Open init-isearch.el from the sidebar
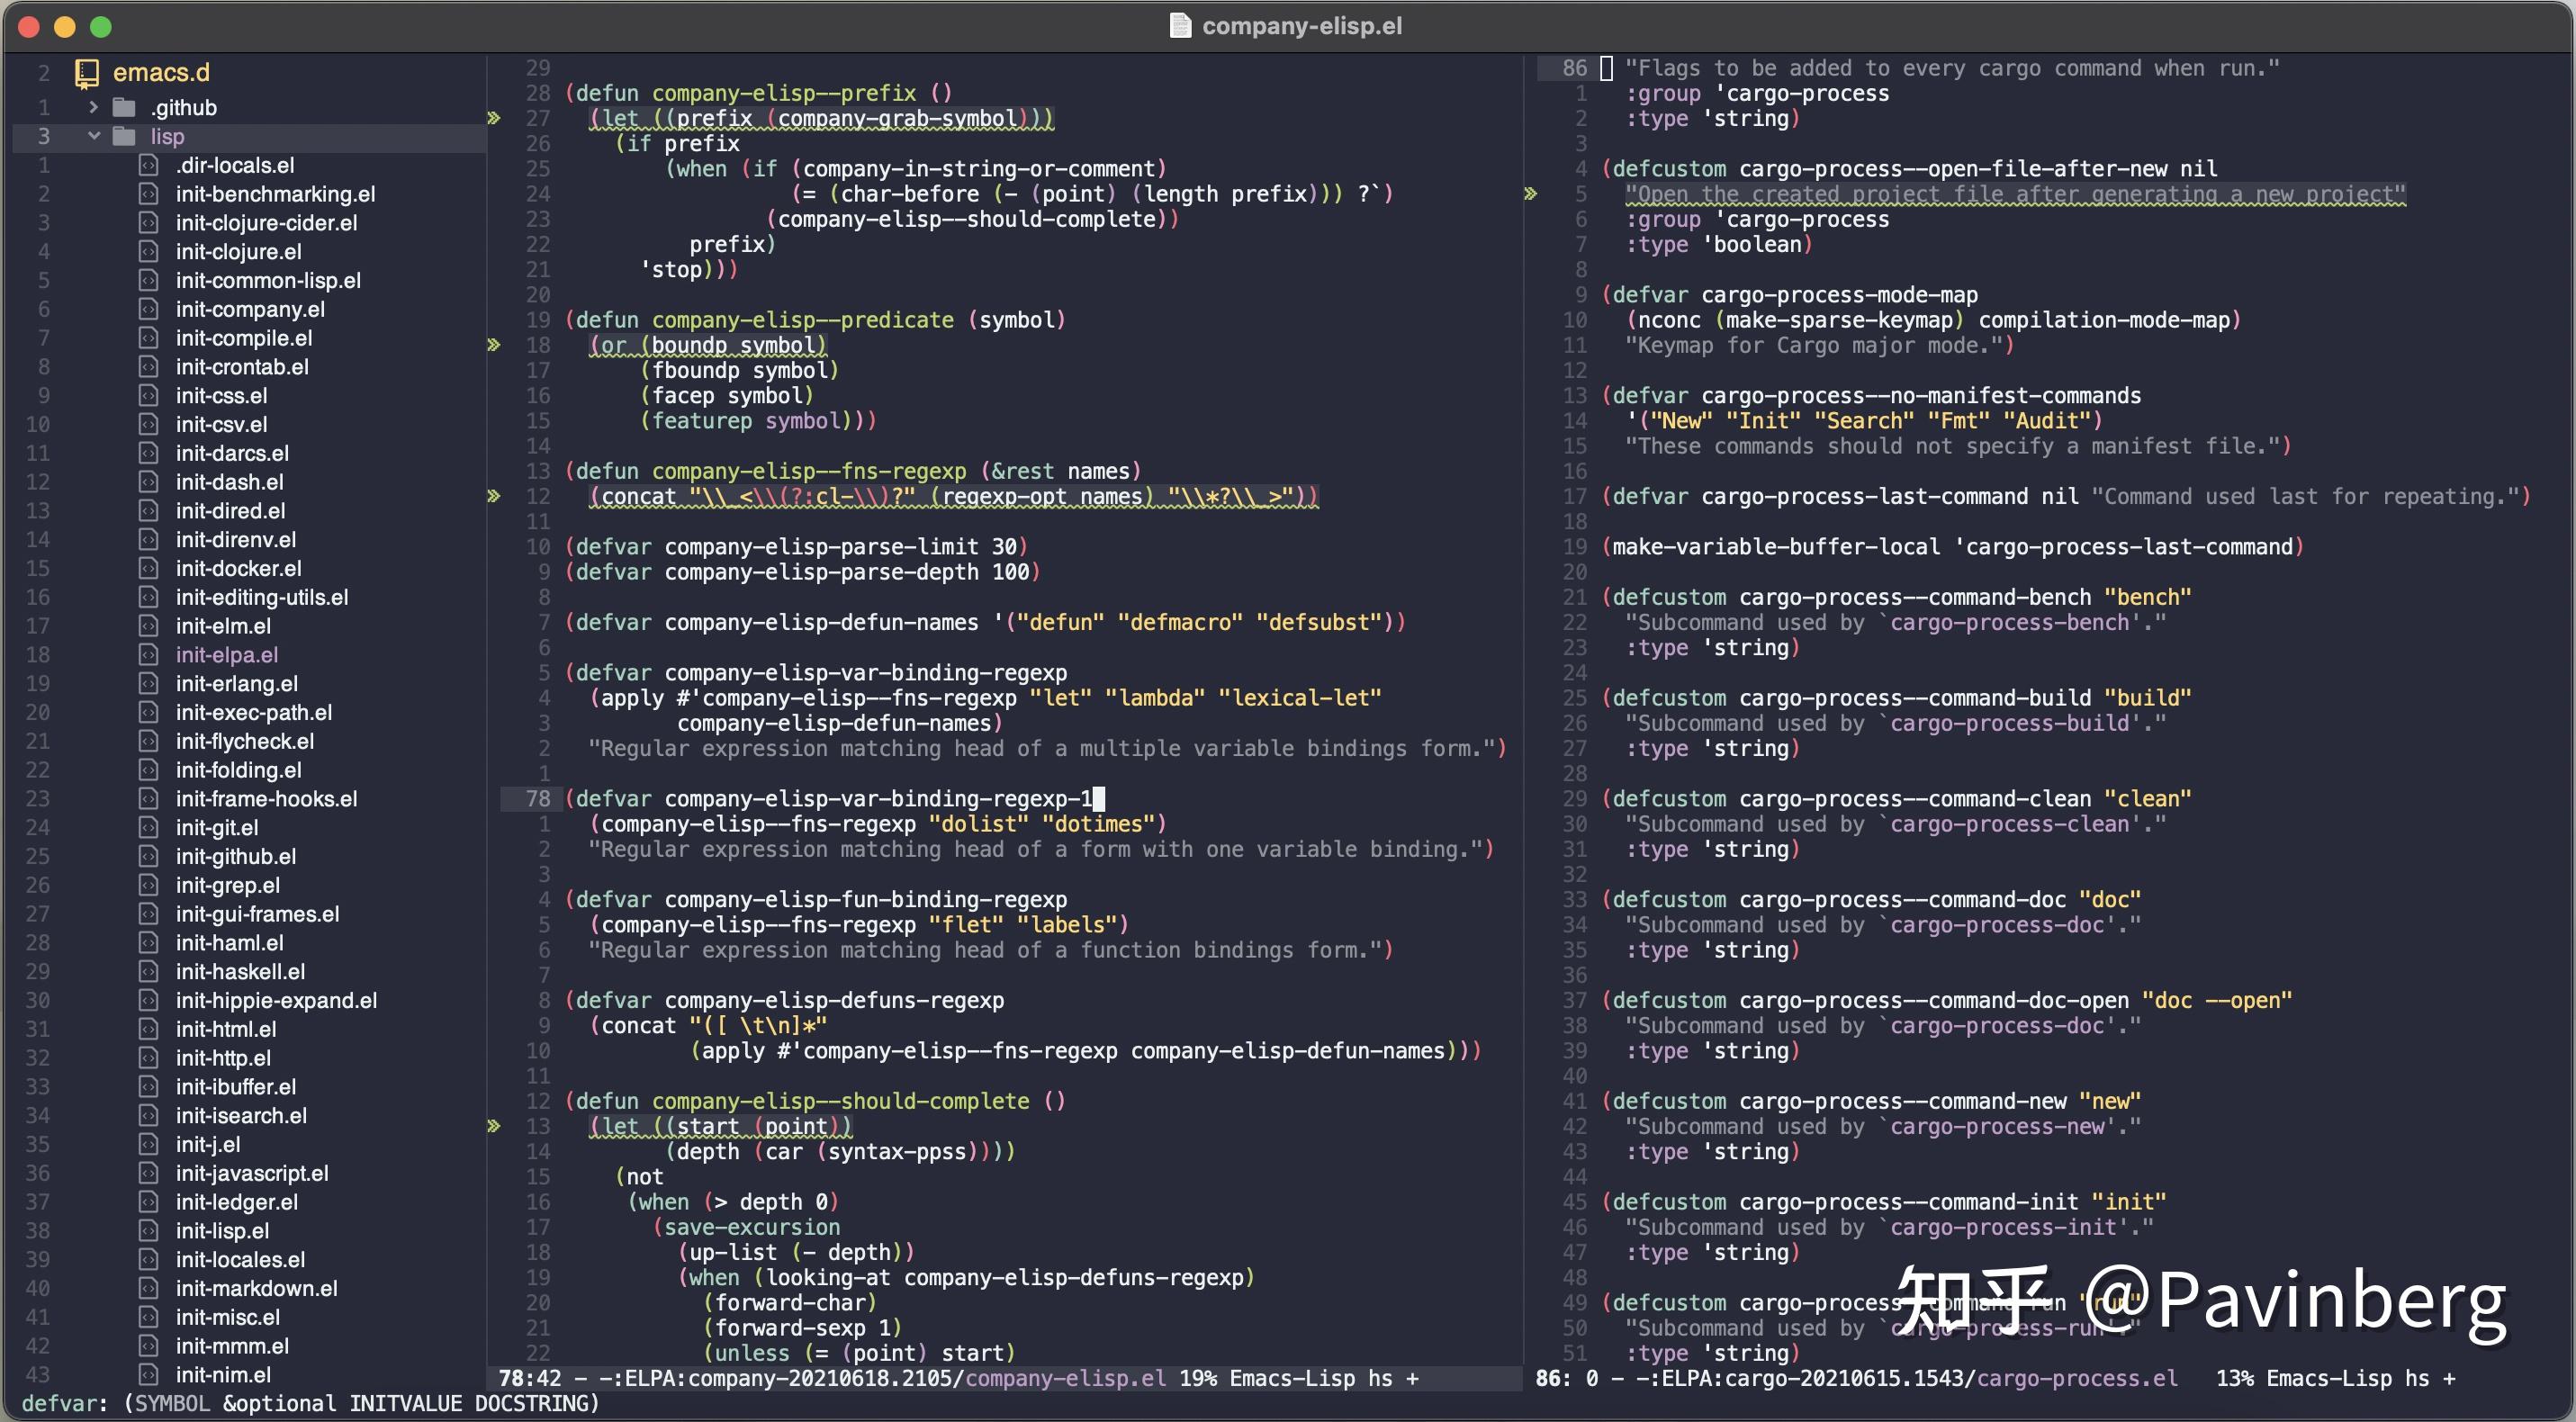Screen dimensions: 2576x1422 pos(240,1115)
